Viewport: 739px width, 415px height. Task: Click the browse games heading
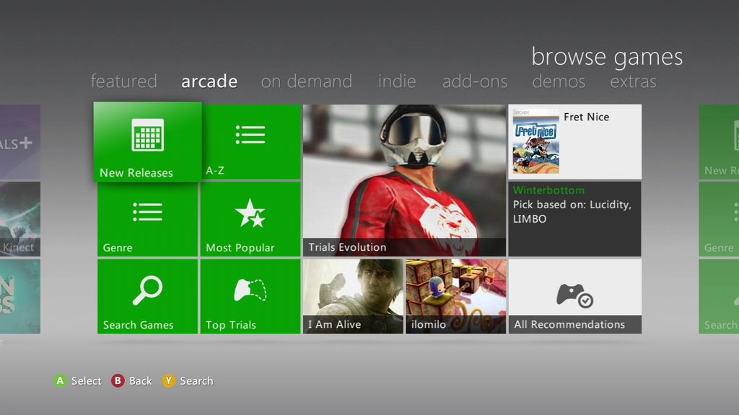607,56
